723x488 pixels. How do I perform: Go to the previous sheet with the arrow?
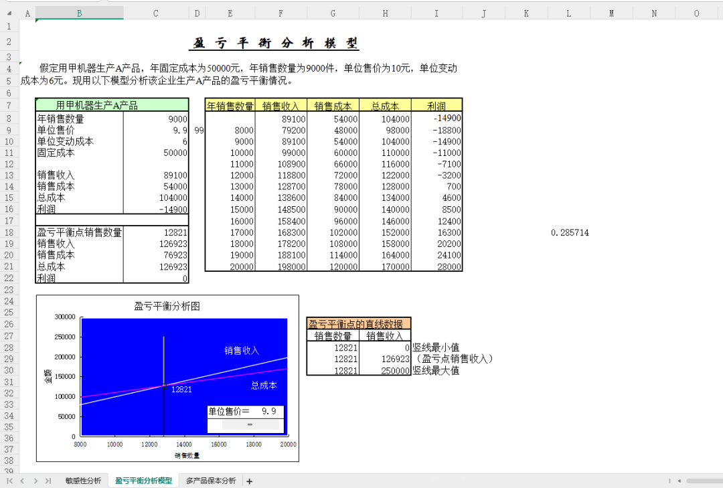point(22,481)
